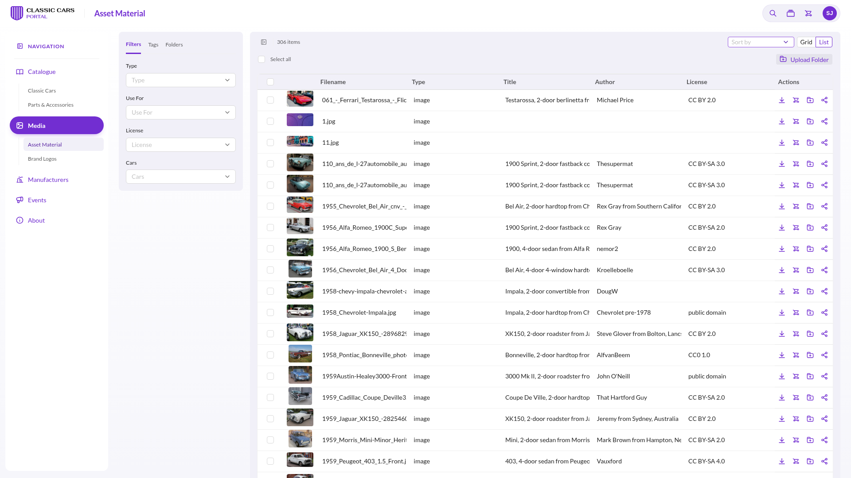The height and width of the screenshot is (478, 851).
Task: Click the Upload Folder button
Action: pos(804,59)
